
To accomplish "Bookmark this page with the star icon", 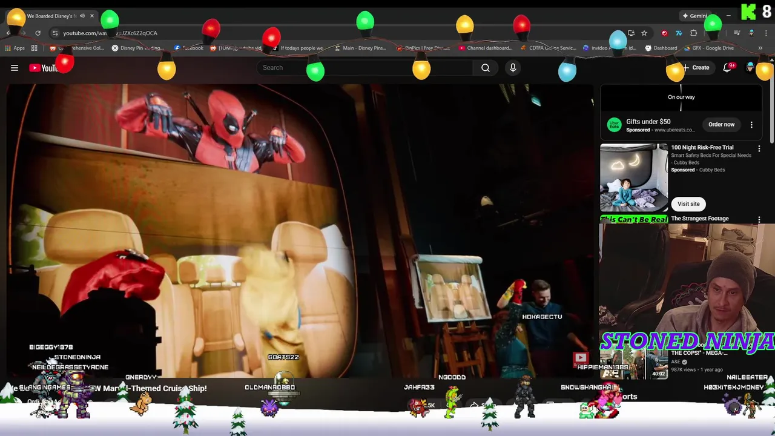I will (644, 33).
